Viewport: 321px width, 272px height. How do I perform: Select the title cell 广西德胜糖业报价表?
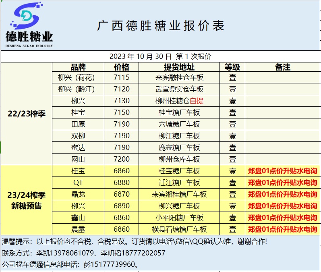click(161, 26)
